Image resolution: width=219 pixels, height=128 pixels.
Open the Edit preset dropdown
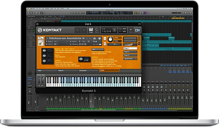pos(98,49)
